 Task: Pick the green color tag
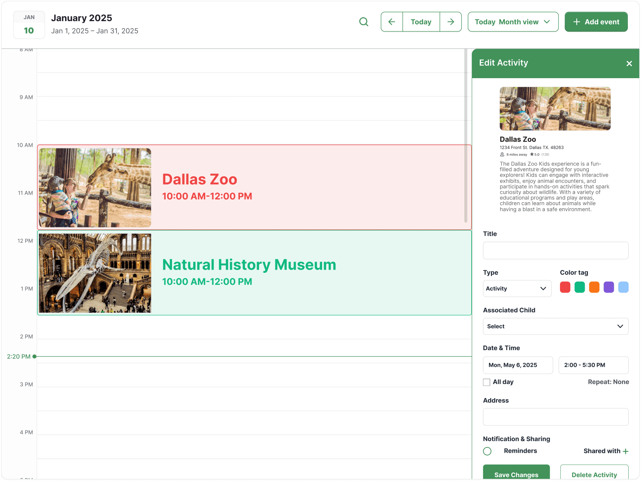[x=580, y=287]
